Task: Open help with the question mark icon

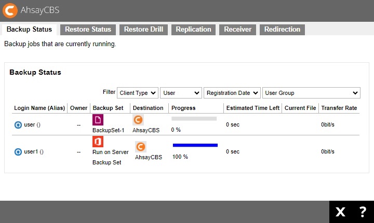Action: click(363, 212)
